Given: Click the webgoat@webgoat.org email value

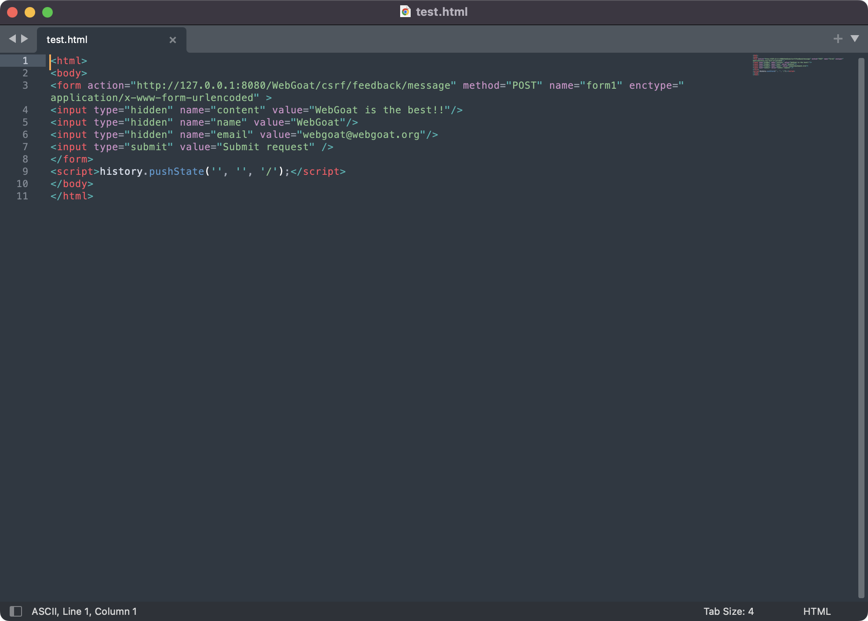Looking at the screenshot, I should [361, 134].
